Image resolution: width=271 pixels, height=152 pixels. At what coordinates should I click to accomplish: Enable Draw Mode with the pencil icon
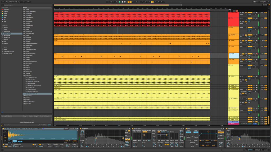coord(253,2)
